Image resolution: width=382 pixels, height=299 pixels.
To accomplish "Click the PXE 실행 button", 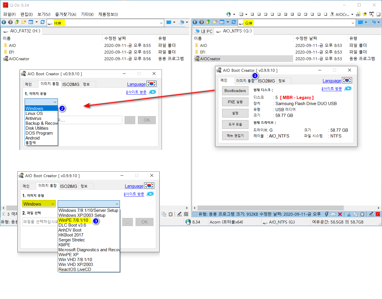I will coord(235,102).
